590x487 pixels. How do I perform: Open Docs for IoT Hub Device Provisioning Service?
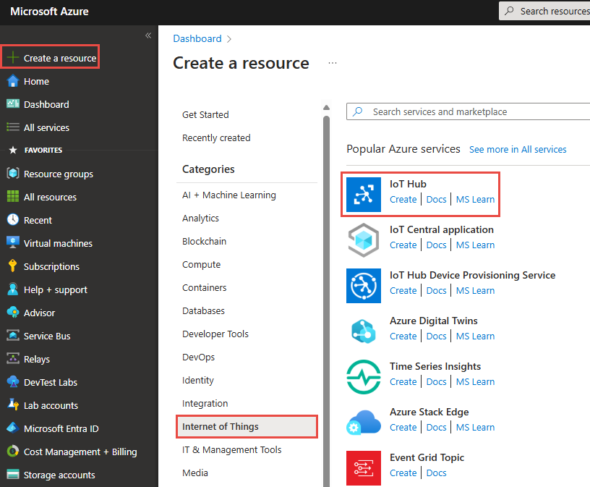click(436, 290)
